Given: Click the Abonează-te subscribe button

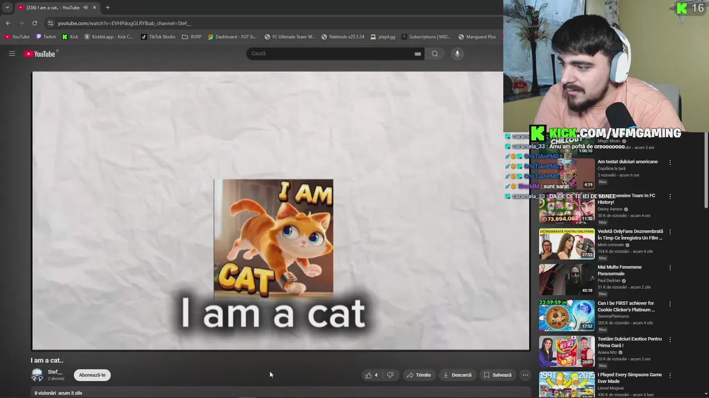Looking at the screenshot, I should (x=92, y=375).
